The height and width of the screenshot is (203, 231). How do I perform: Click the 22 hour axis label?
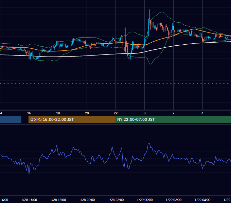click(116, 113)
